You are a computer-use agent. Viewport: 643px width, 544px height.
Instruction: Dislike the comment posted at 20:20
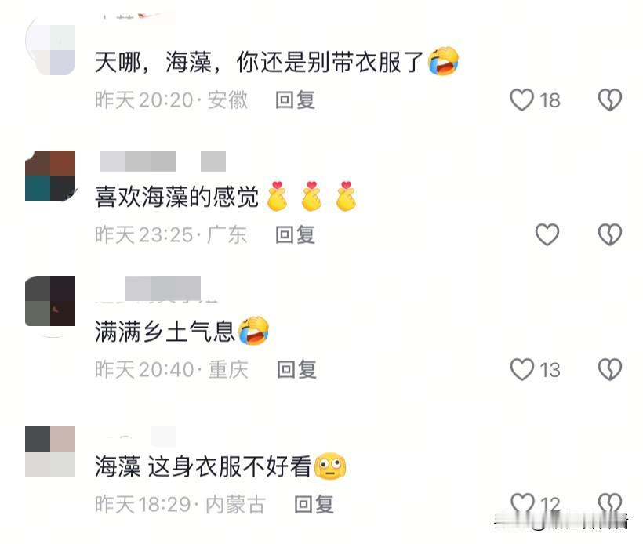point(610,100)
